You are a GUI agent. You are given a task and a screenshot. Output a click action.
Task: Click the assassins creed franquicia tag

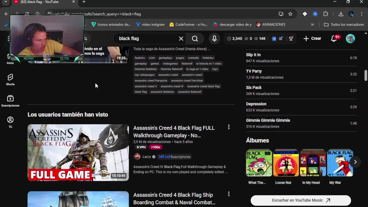(151, 80)
